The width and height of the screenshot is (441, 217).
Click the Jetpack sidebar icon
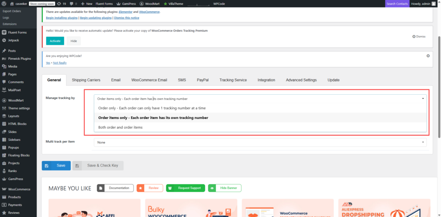[4, 40]
